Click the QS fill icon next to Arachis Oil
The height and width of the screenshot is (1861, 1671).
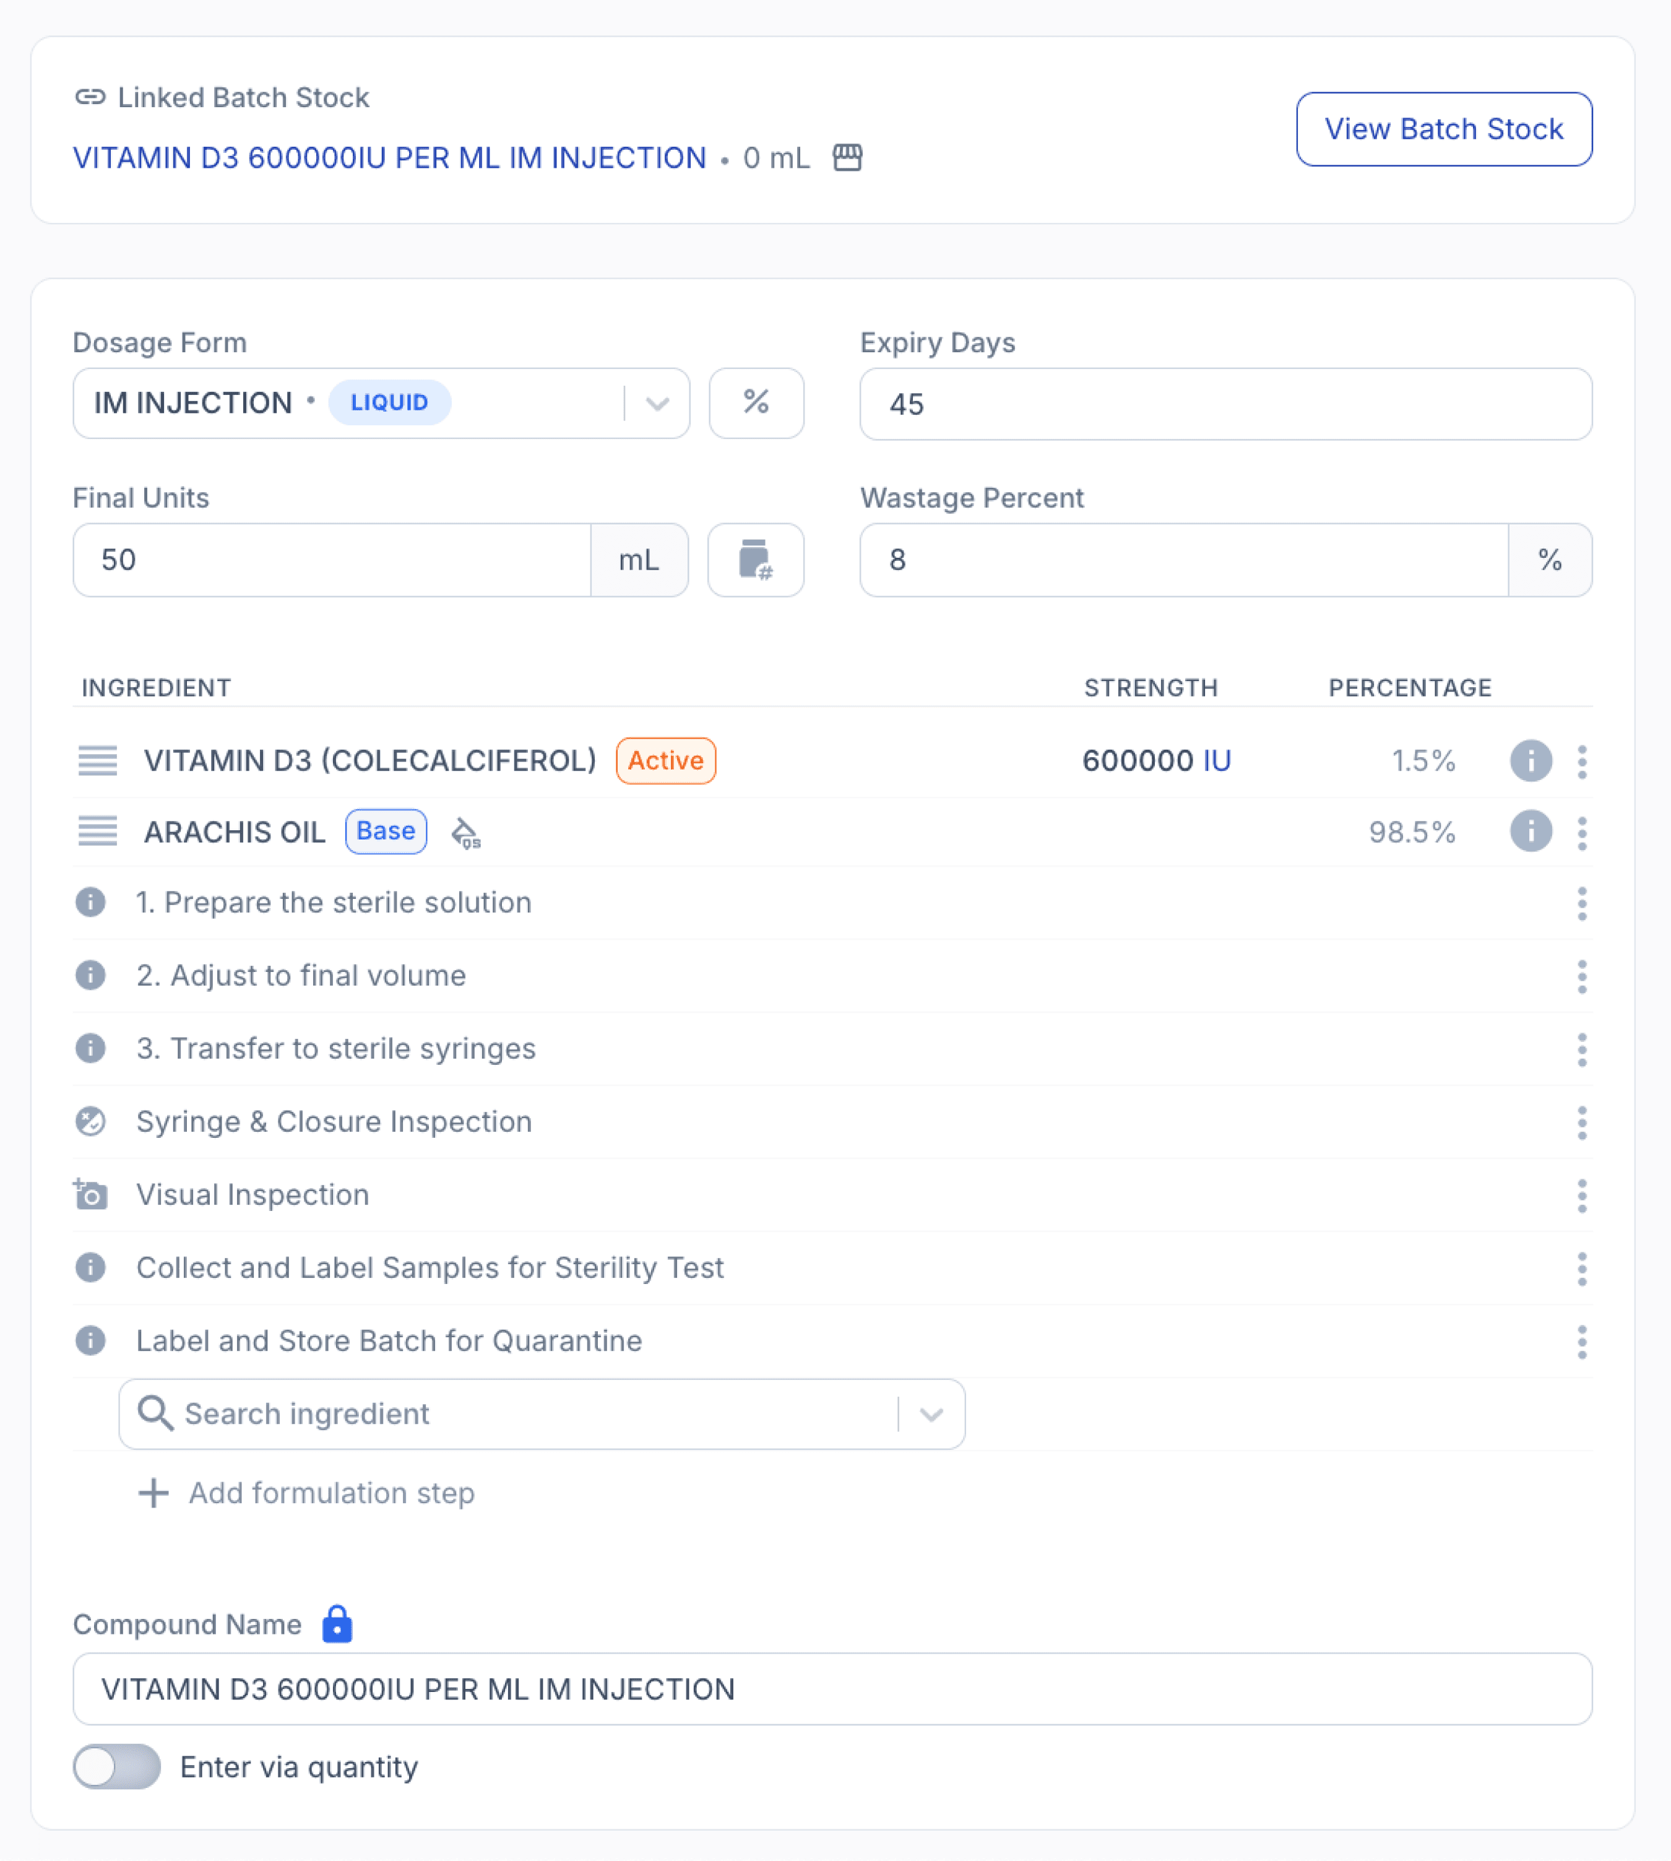click(x=467, y=833)
